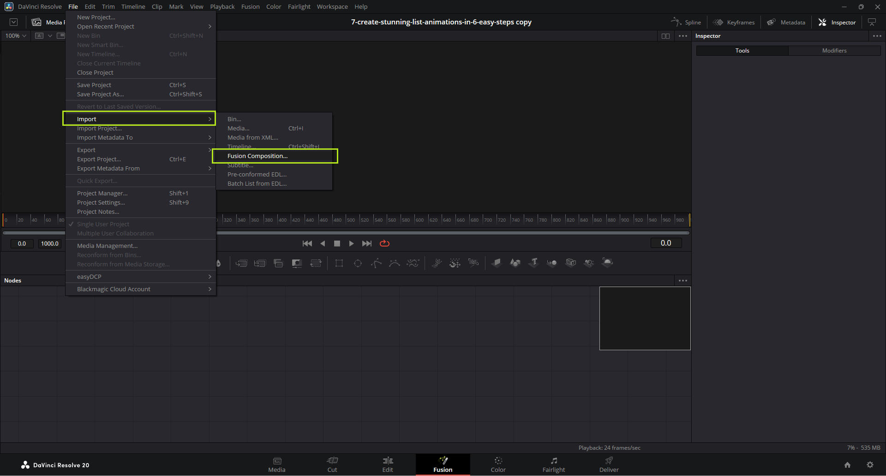The height and width of the screenshot is (476, 886).
Task: Click the Home project manager icon
Action: (847, 465)
